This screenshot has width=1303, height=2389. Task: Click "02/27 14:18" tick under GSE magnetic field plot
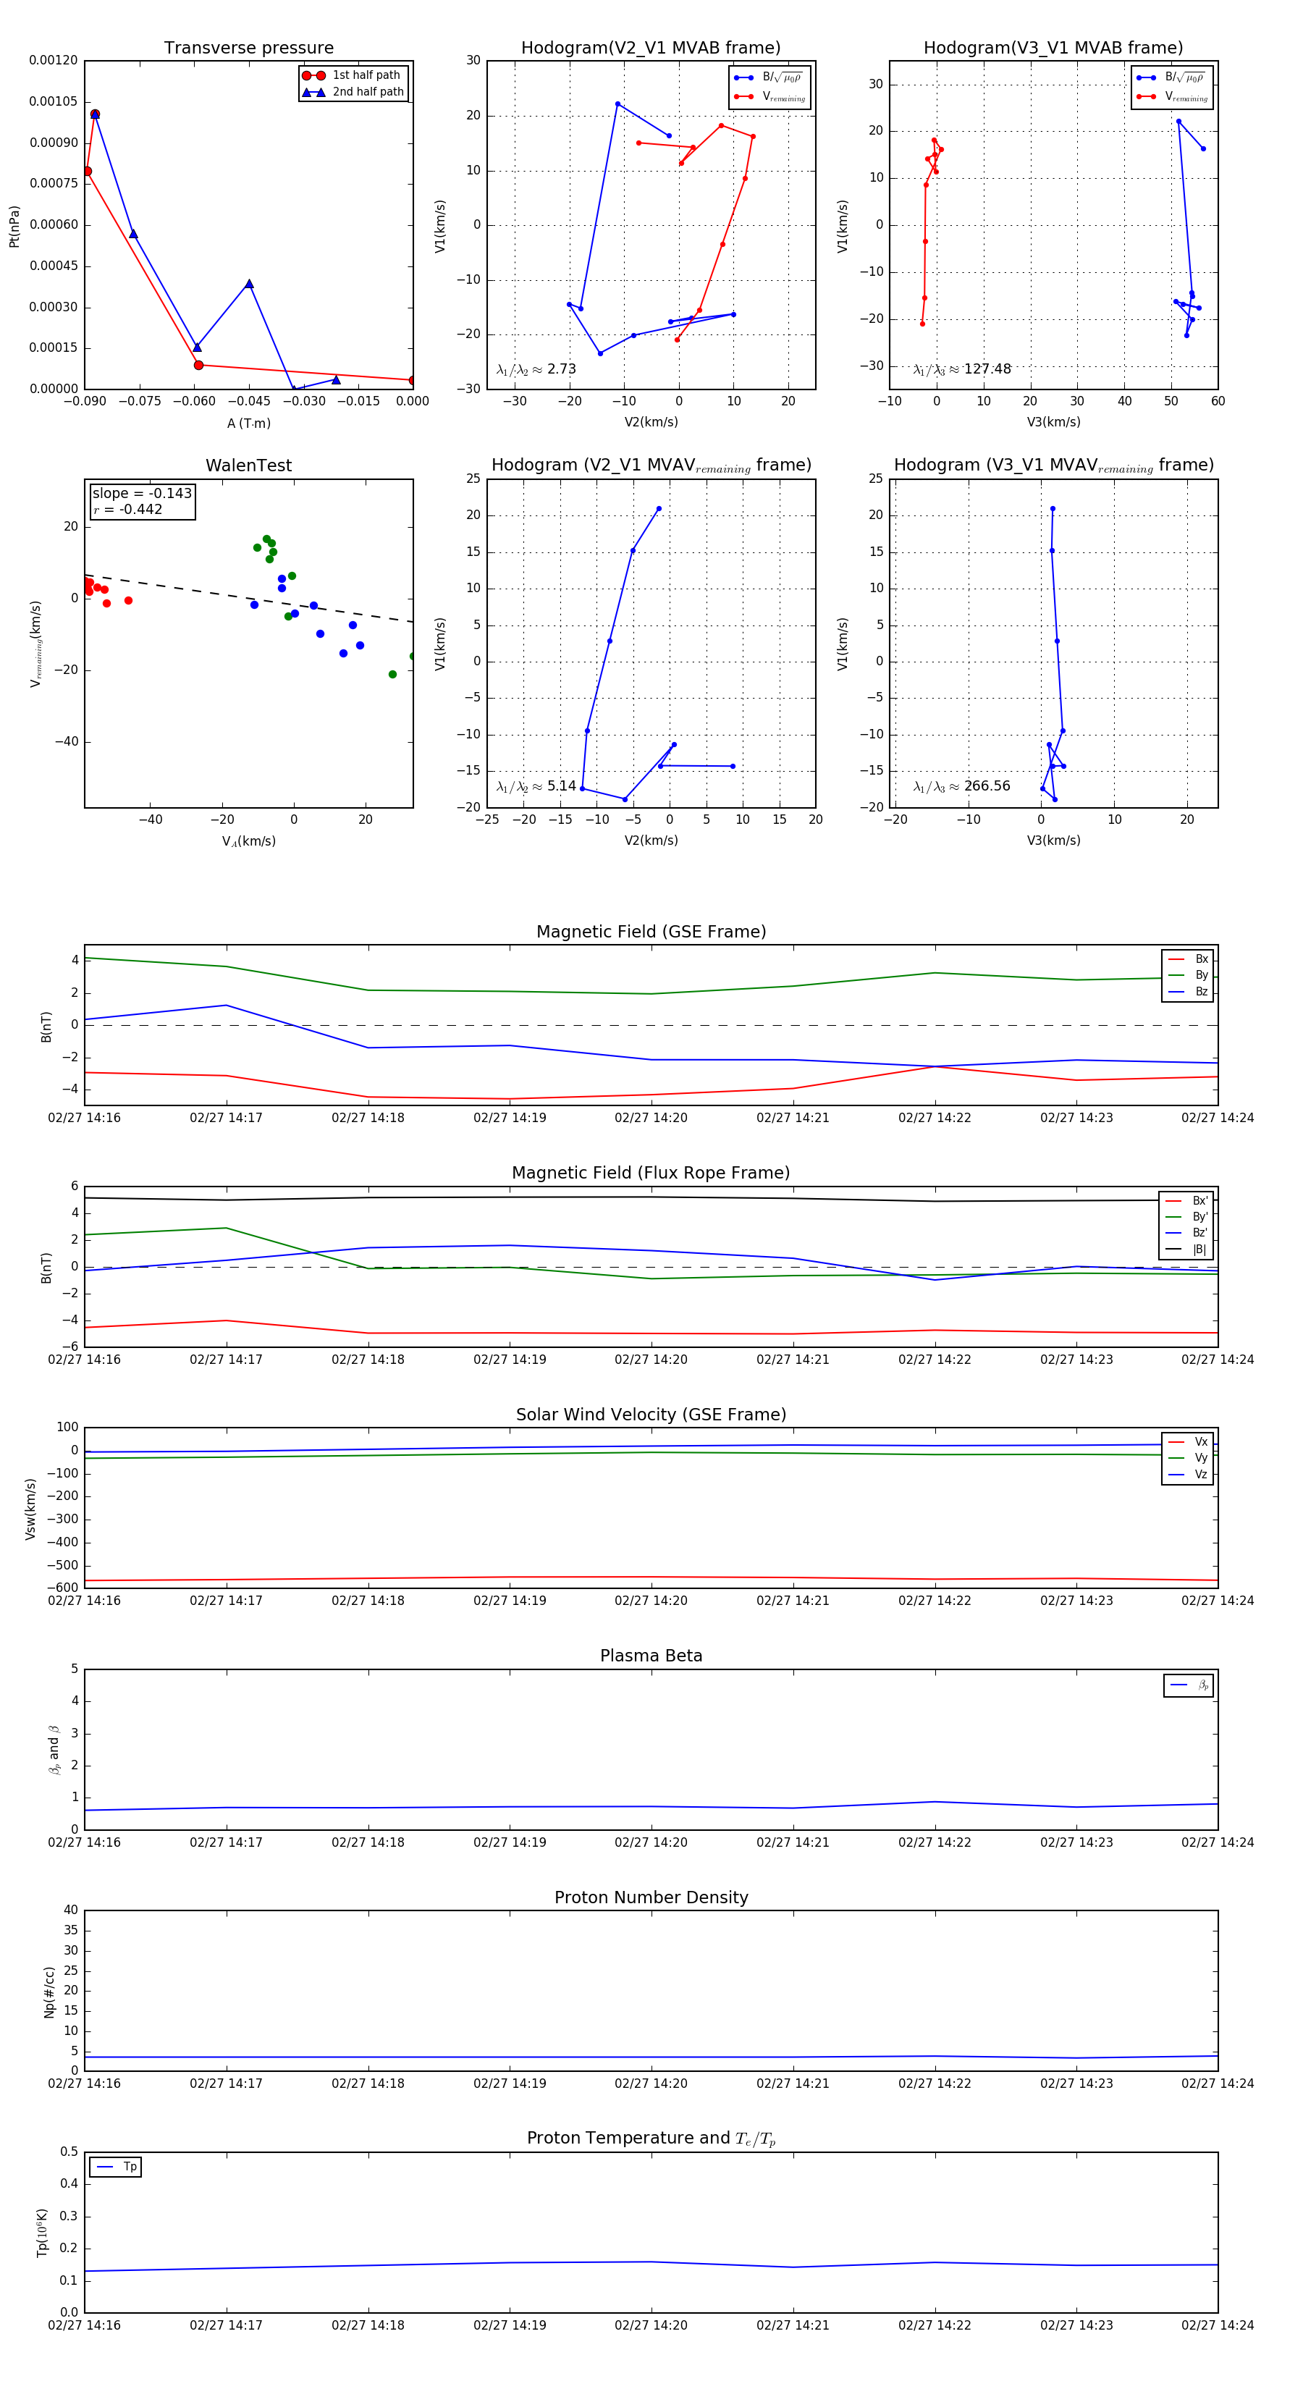pos(368,1118)
